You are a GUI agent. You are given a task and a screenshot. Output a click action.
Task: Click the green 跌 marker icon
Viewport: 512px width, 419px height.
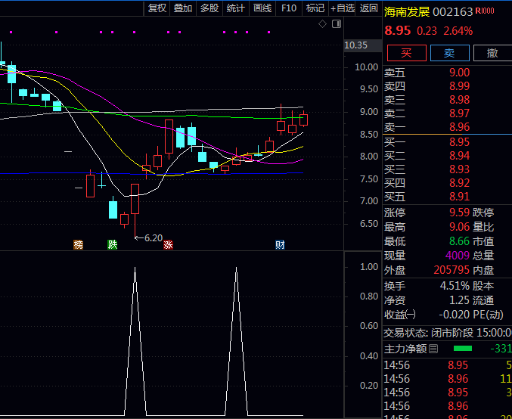click(113, 244)
